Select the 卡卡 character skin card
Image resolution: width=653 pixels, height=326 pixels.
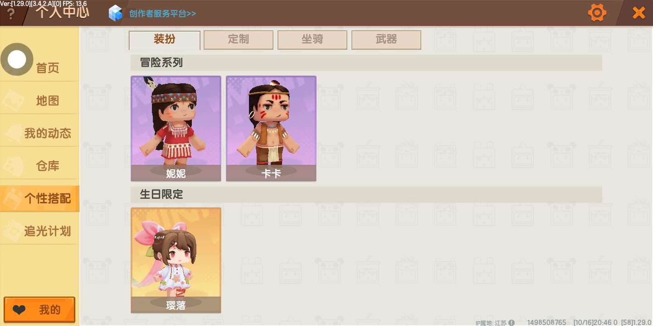tap(271, 129)
